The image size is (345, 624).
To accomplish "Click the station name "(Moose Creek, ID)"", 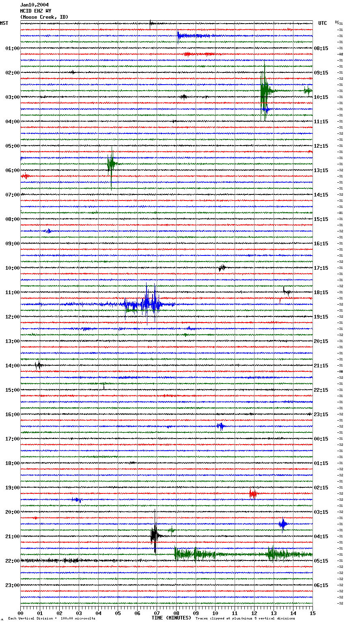I will [44, 17].
